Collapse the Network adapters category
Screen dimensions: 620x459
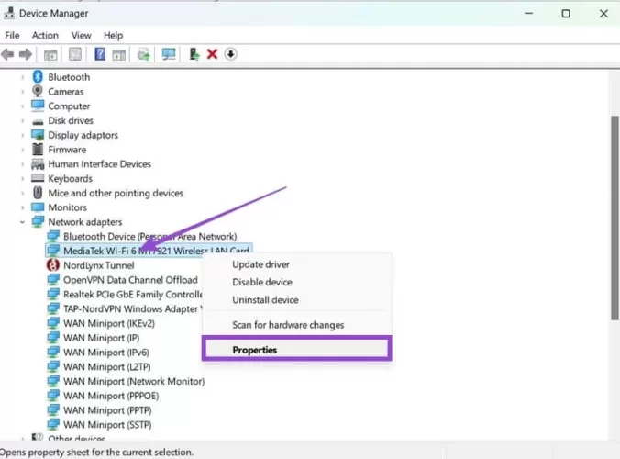22,222
